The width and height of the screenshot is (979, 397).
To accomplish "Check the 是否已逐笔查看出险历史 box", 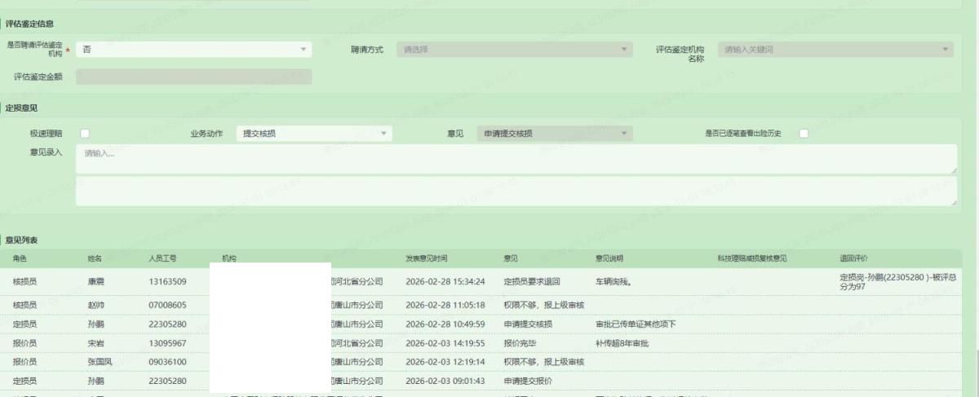I will pos(804,134).
